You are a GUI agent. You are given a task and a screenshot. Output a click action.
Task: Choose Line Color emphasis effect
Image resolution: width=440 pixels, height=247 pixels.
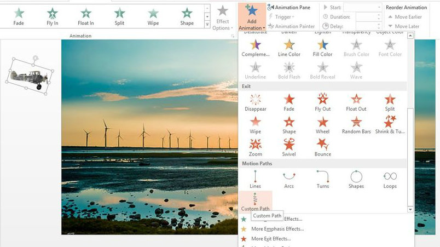289,48
